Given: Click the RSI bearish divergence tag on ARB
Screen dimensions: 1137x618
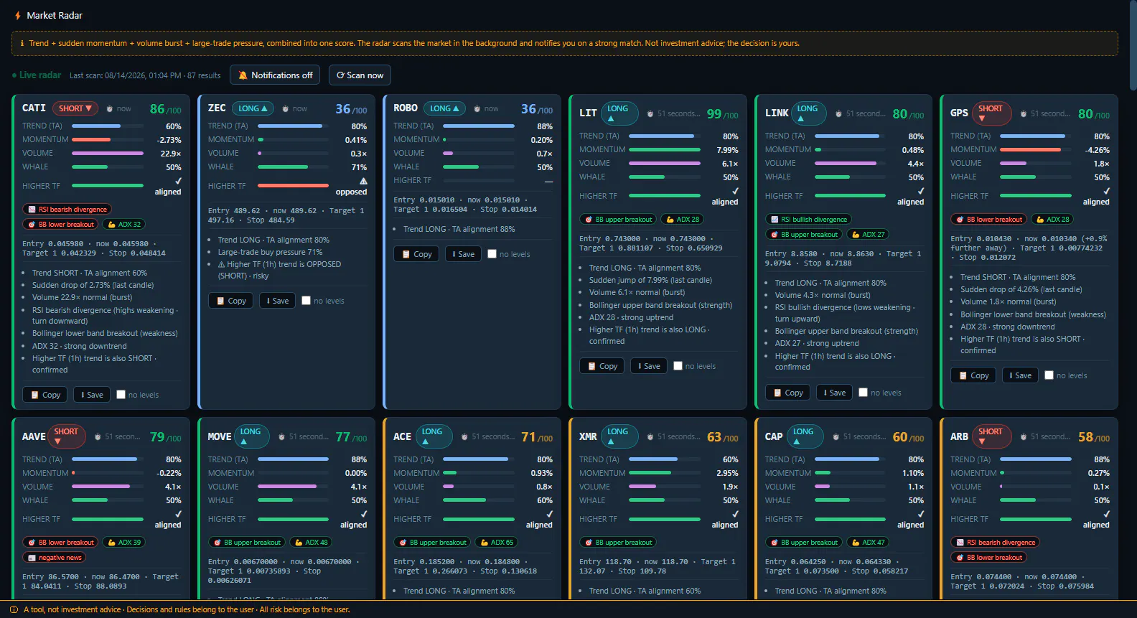Looking at the screenshot, I should (995, 543).
